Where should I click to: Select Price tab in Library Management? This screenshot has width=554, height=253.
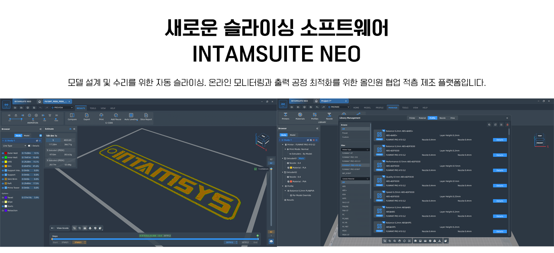[x=453, y=117]
